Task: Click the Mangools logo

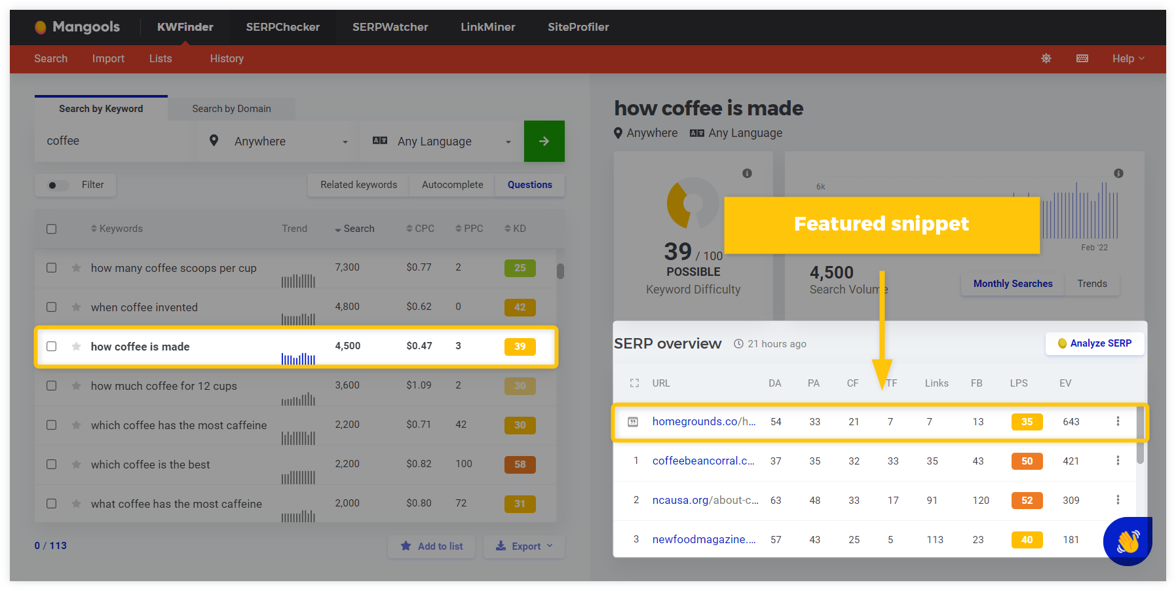Action: coord(77,27)
